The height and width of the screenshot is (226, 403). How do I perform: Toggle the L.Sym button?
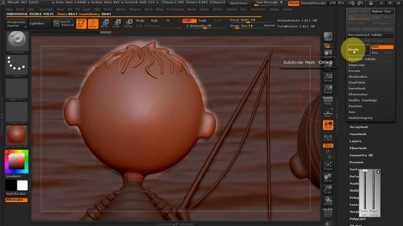pyautogui.click(x=328, y=137)
